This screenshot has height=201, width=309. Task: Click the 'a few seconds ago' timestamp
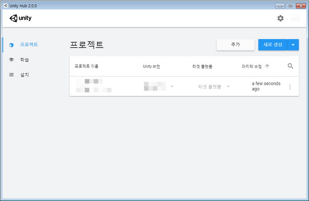click(x=266, y=86)
